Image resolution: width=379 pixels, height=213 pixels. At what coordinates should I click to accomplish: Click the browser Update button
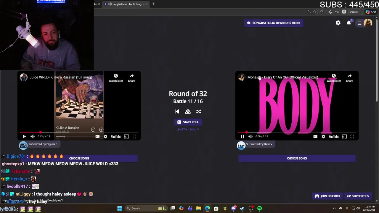click(x=356, y=12)
